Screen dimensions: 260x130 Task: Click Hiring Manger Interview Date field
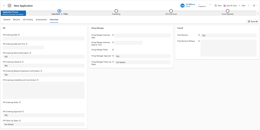pyautogui.click(x=142, y=36)
